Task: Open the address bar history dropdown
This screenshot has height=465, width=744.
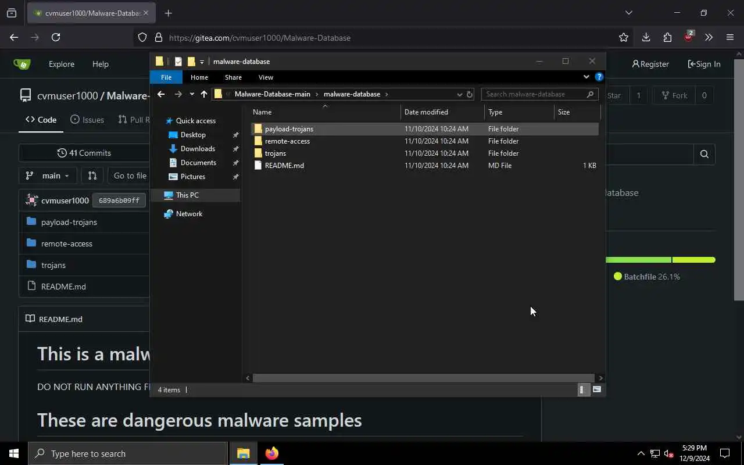Action: (x=460, y=94)
